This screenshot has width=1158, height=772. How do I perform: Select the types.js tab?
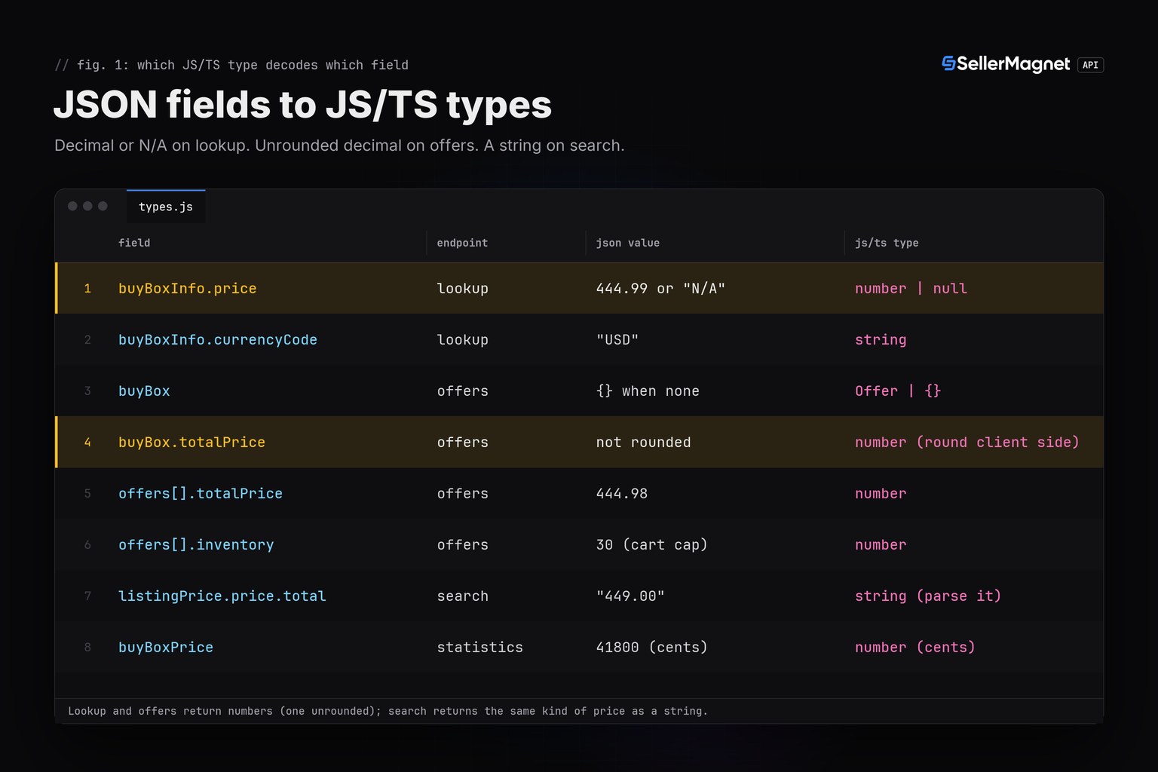[x=166, y=207]
